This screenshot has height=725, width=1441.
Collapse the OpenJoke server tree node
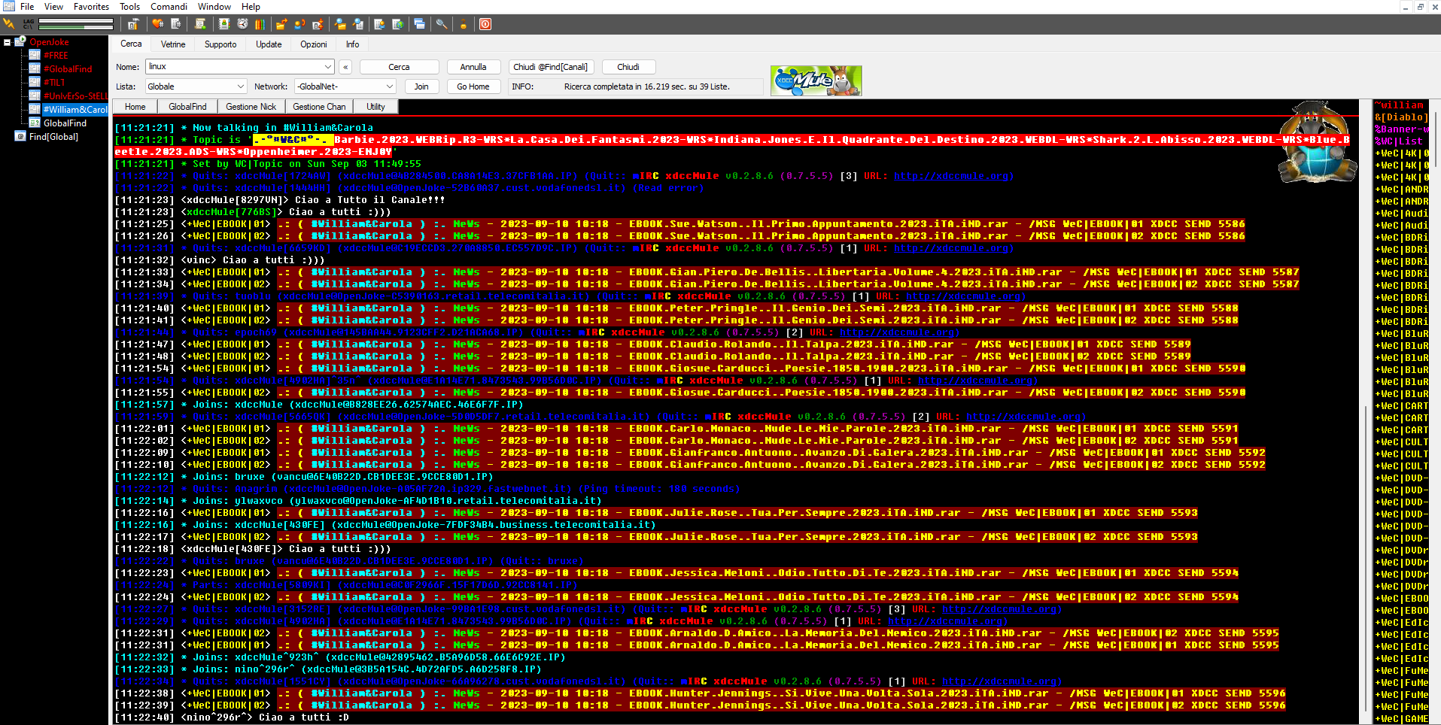[x=7, y=42]
